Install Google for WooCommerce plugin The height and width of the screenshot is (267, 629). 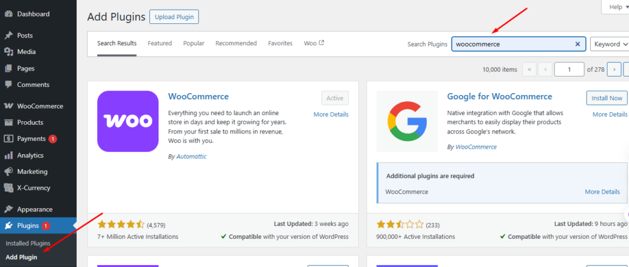tap(607, 98)
